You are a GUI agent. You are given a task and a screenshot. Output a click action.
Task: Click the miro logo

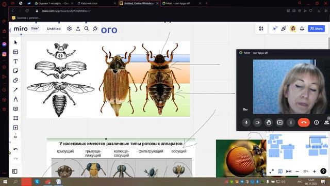(21, 29)
